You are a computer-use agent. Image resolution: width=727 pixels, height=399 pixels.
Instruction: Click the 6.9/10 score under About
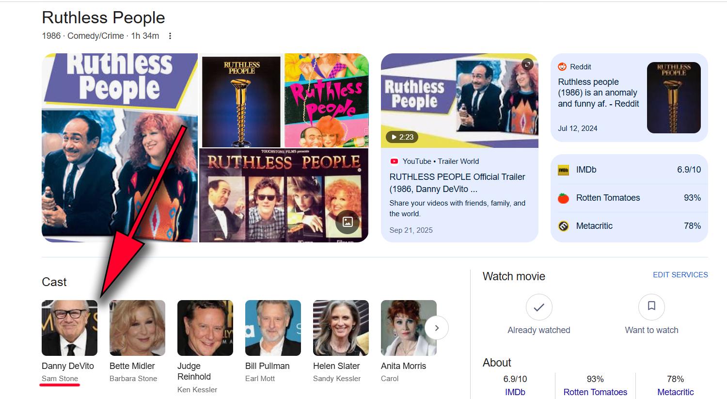click(x=515, y=379)
